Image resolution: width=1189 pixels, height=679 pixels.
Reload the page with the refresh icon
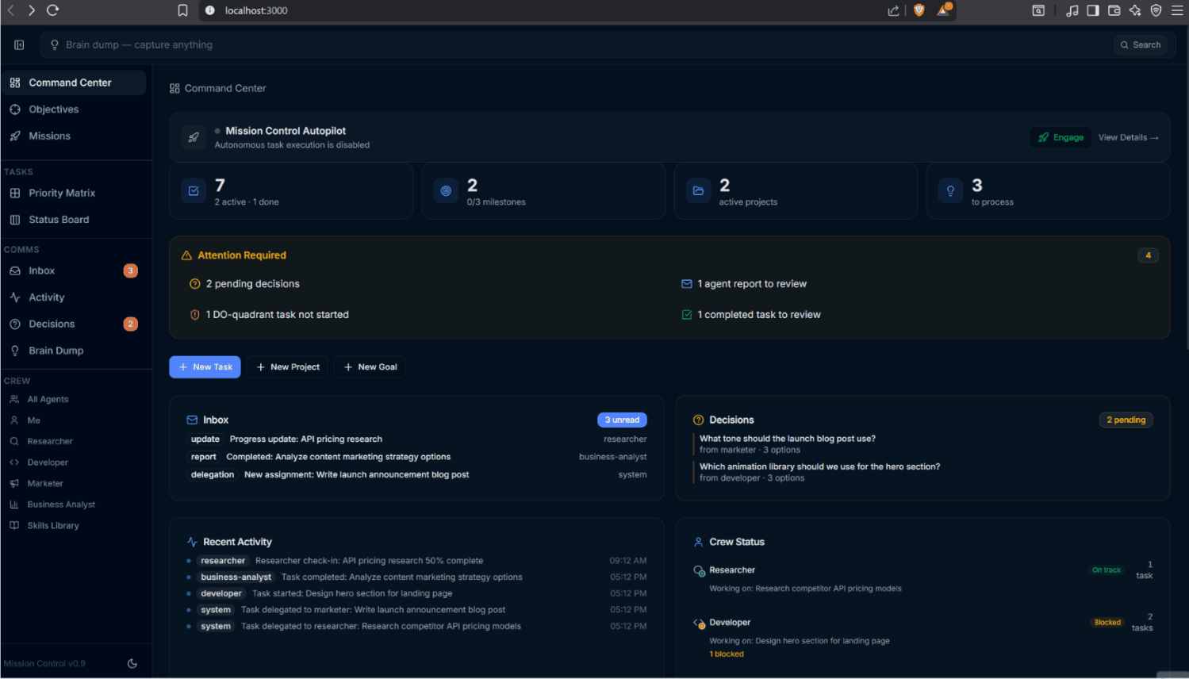pos(52,10)
